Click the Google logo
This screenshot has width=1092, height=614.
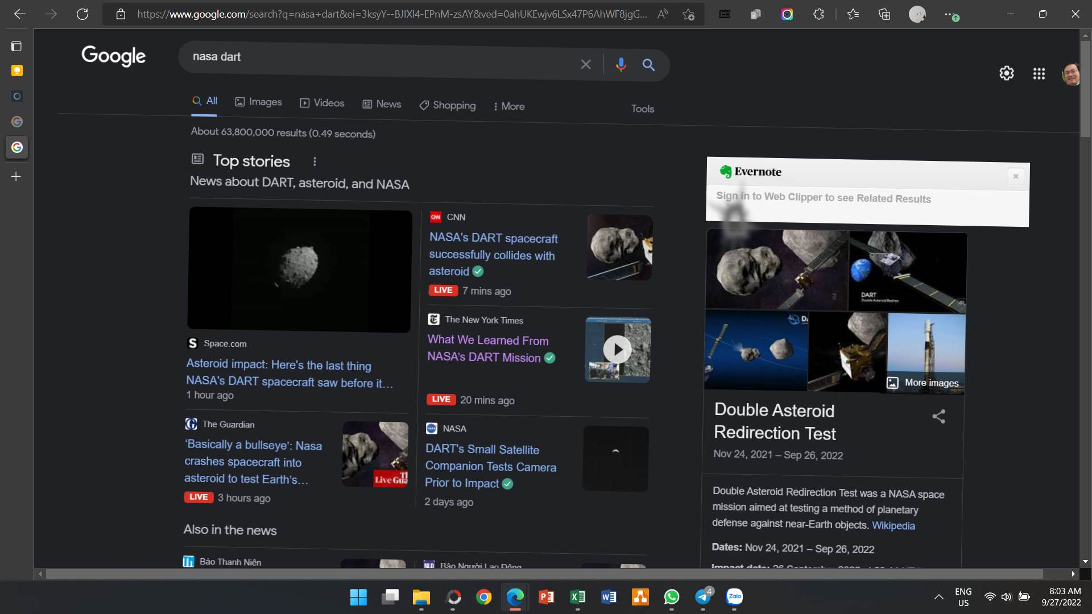point(113,56)
